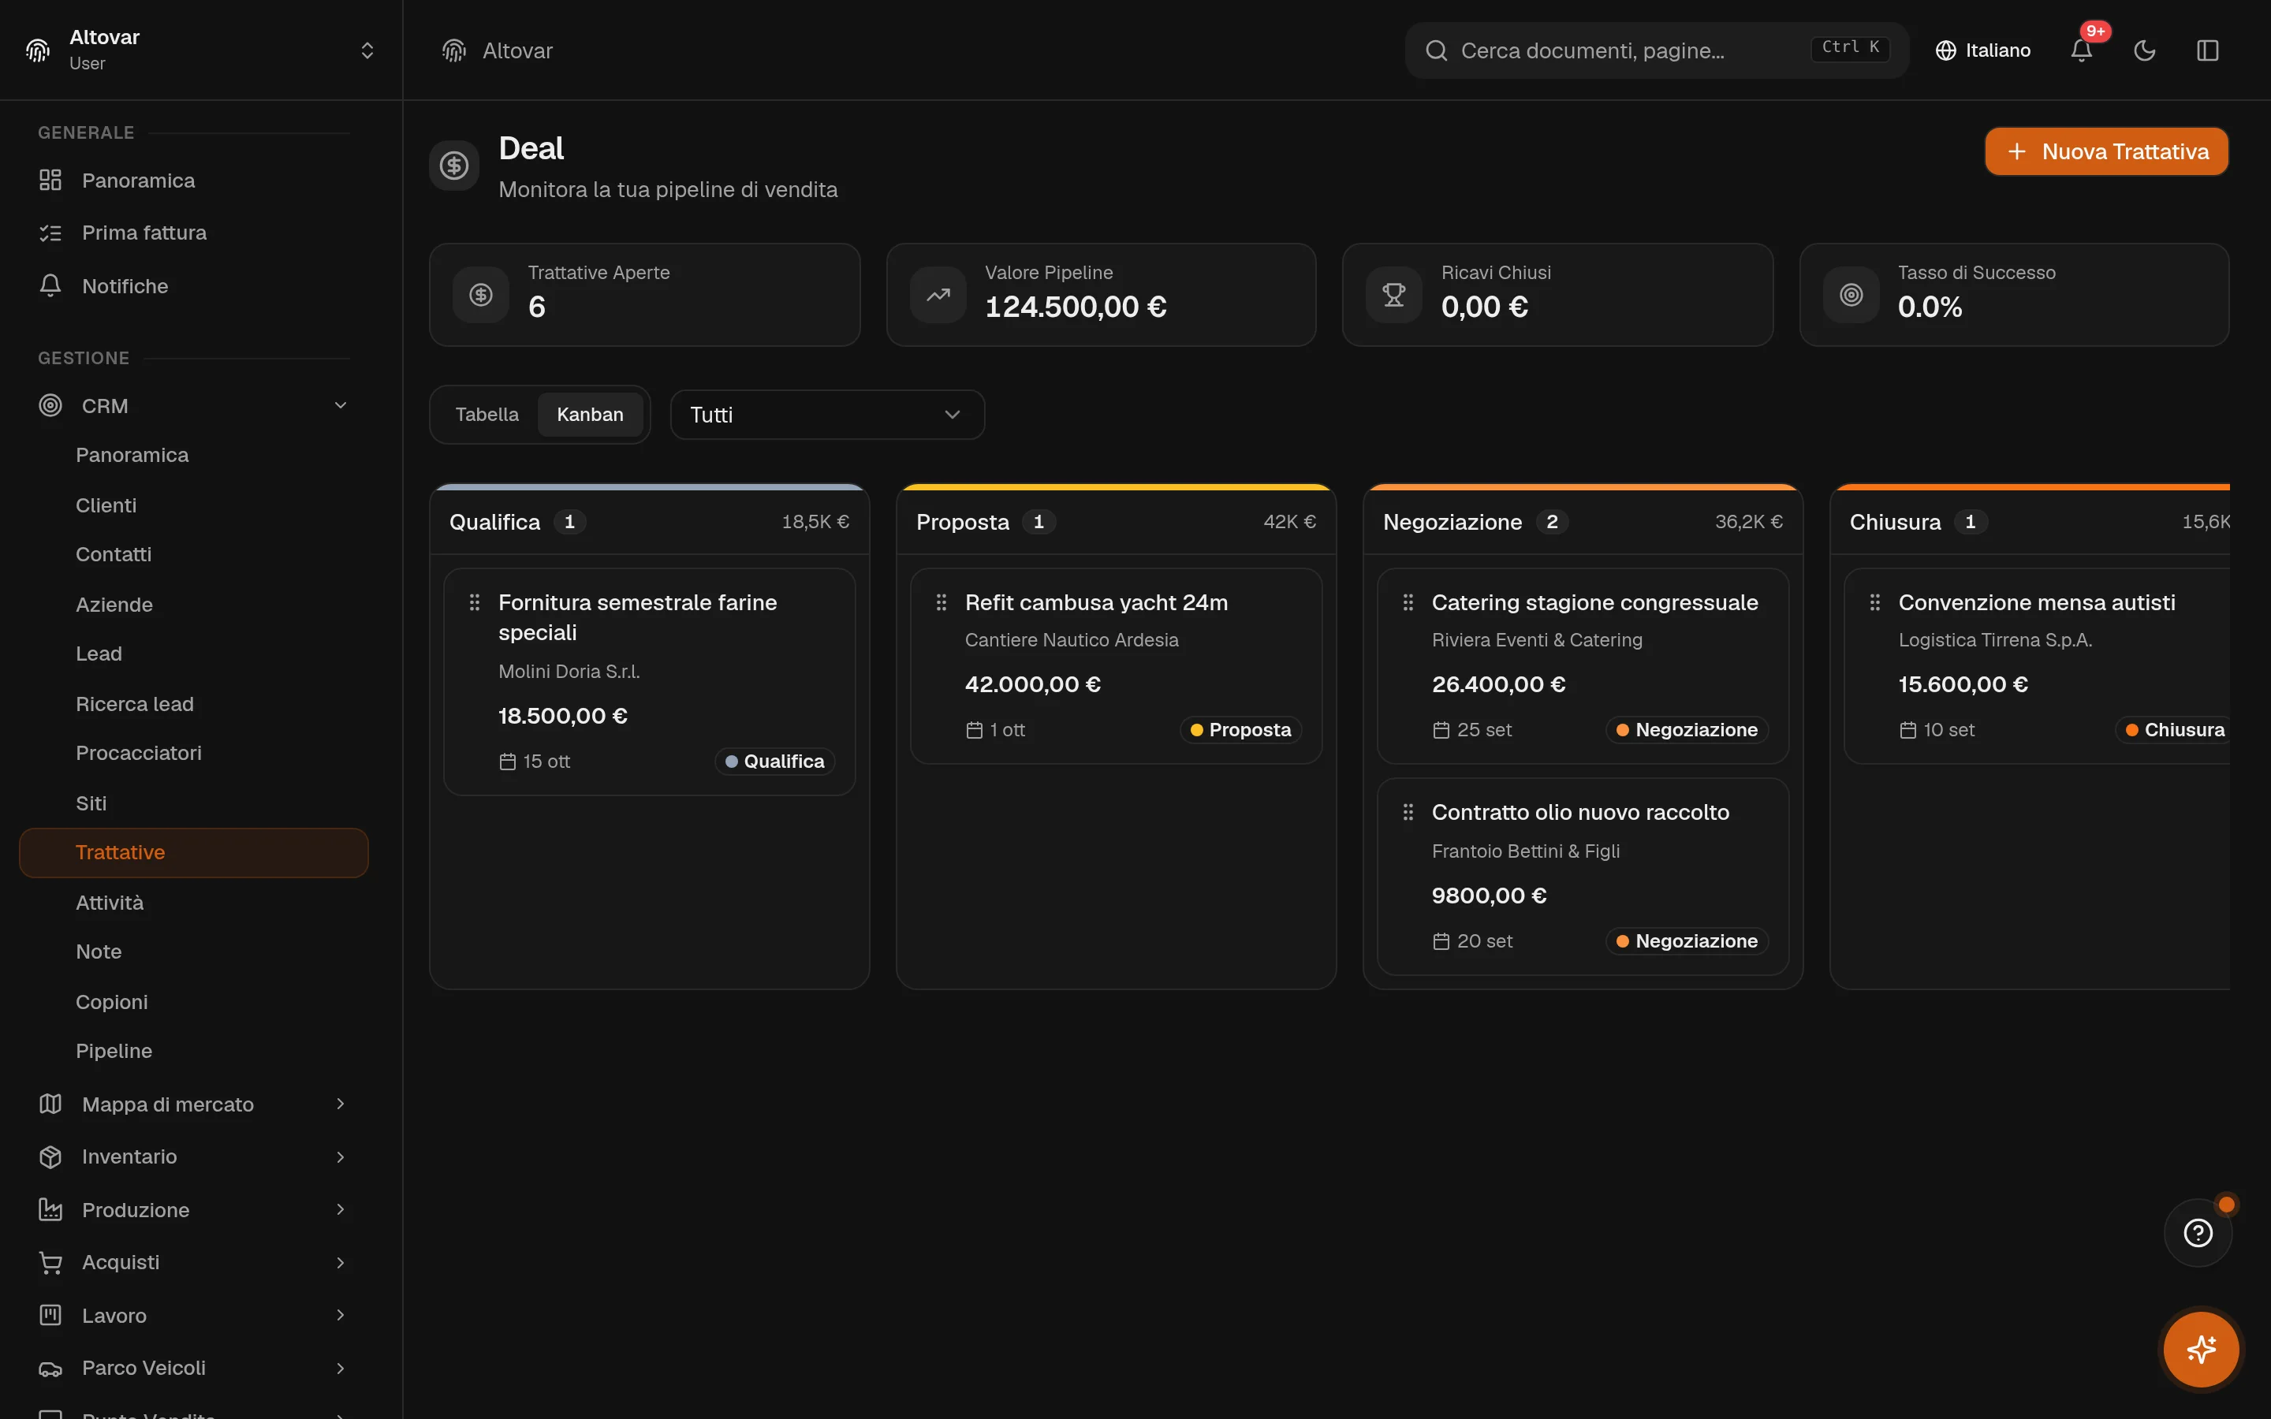Click the Qualifica stage badge on Molini Doria card
The height and width of the screenshot is (1419, 2271).
pyautogui.click(x=774, y=761)
